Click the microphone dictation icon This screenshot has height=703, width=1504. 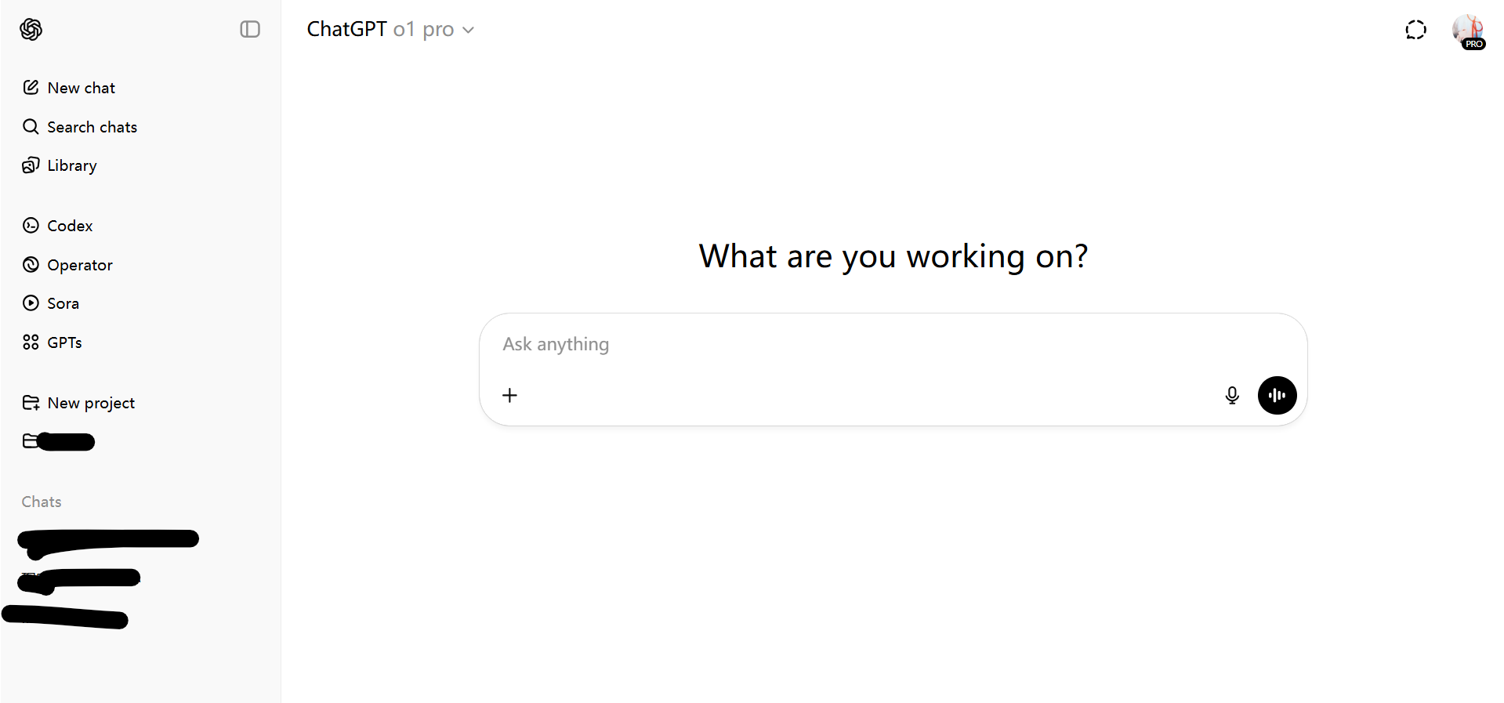(x=1232, y=395)
